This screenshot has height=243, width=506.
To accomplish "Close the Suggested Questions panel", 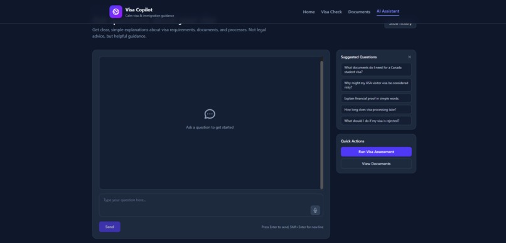I will [409, 57].
